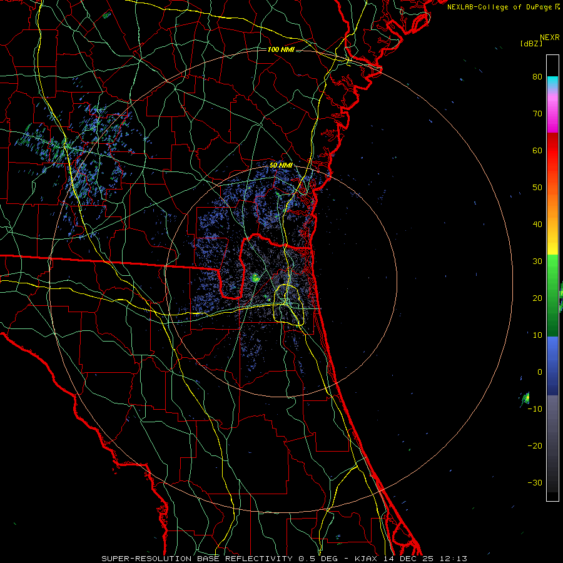Click the "50 NMI" range ring label
This screenshot has height=563, width=563.
281,166
